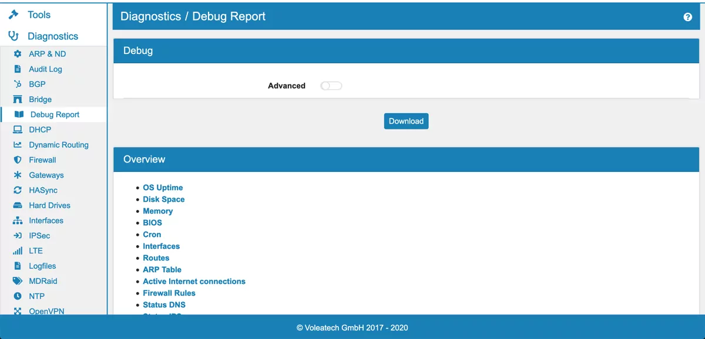Click the Firewall shield icon in sidebar
Screen dimensions: 705x339
point(18,160)
